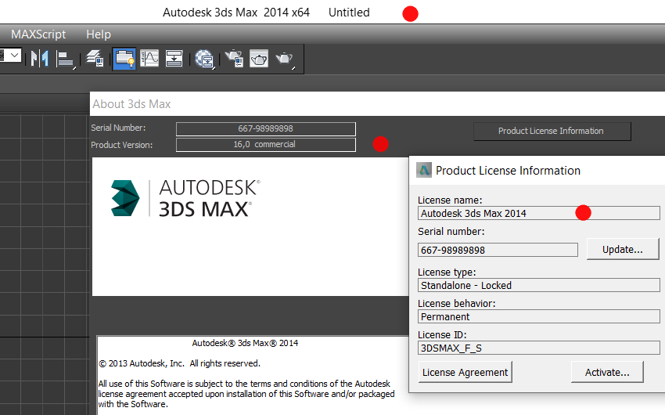The height and width of the screenshot is (415, 665).
Task: Click the Serial number field in the license dialog
Action: point(498,250)
